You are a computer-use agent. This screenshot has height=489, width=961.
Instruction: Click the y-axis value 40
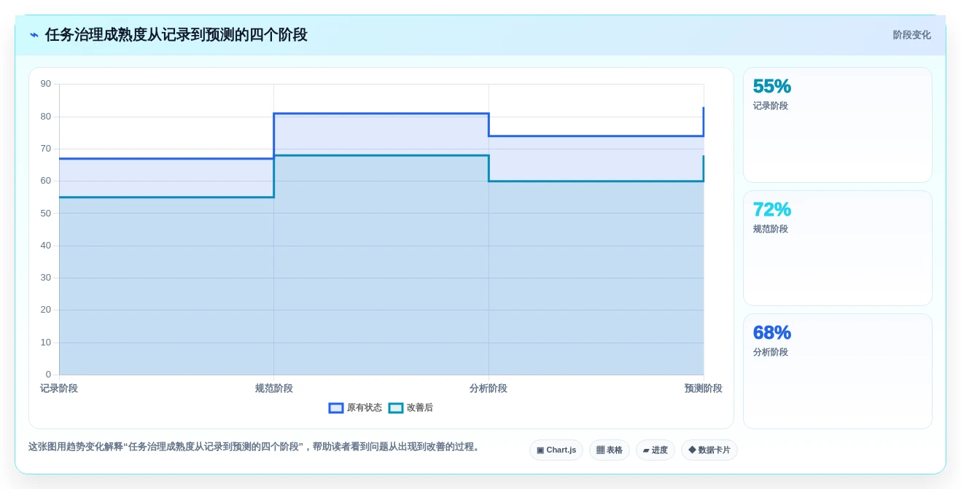tap(46, 246)
